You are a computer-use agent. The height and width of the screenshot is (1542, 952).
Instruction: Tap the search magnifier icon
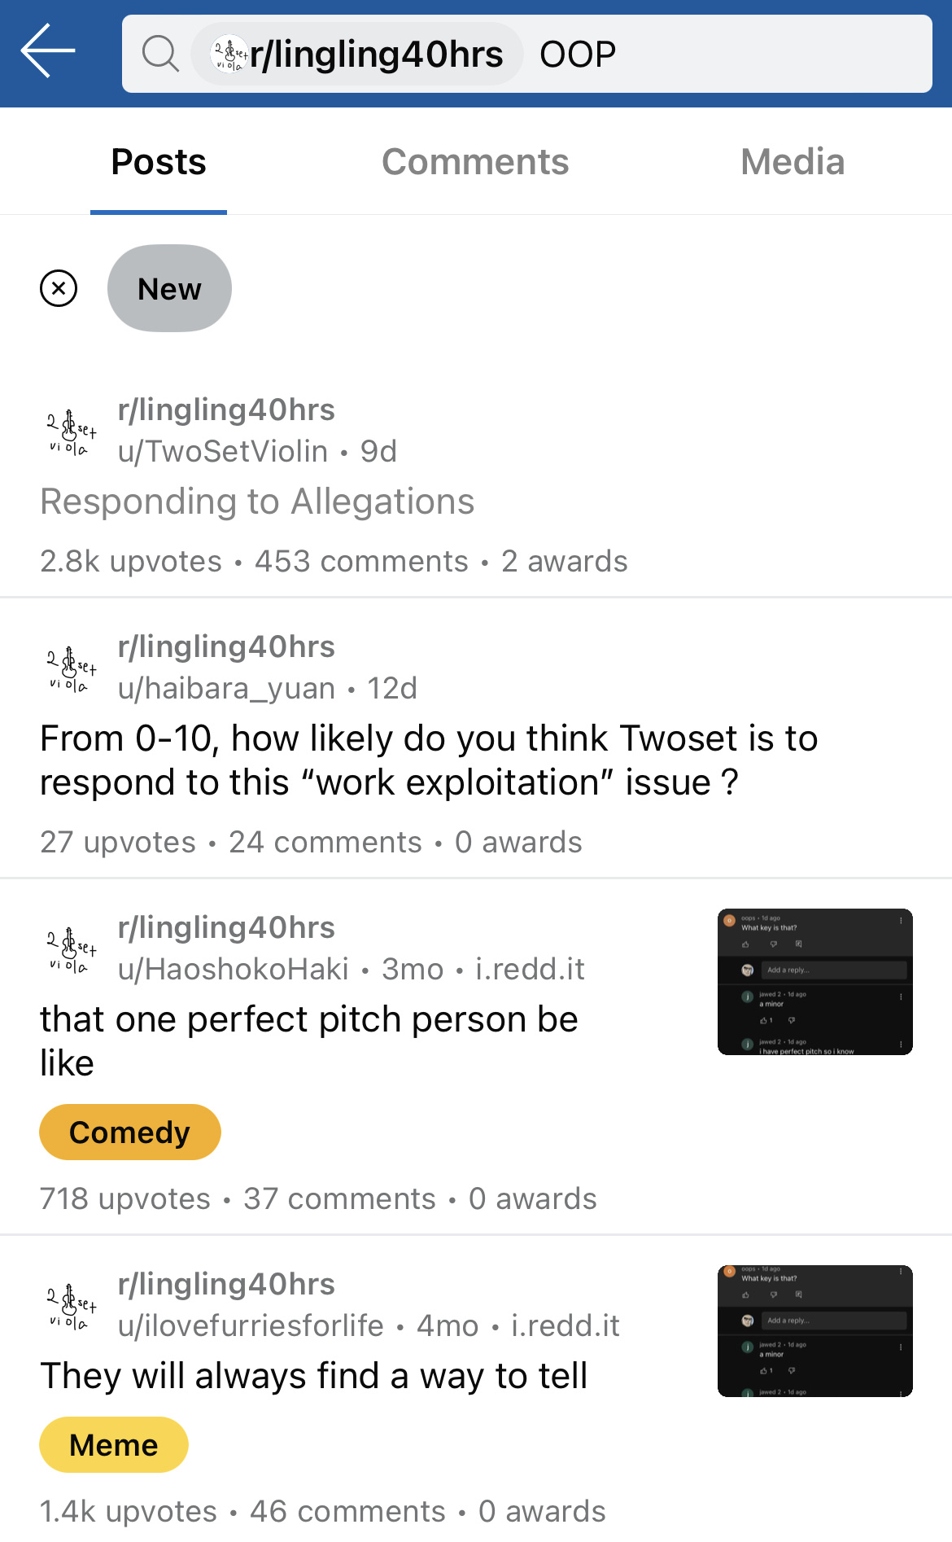coord(160,54)
